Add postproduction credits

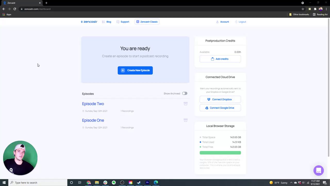(x=220, y=59)
